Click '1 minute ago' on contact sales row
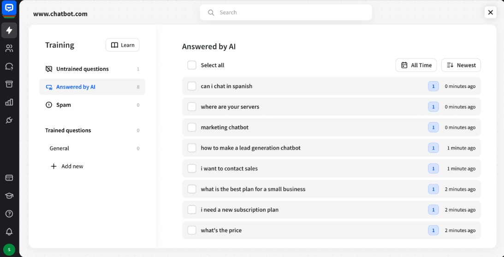This screenshot has width=504, height=257. (x=461, y=169)
